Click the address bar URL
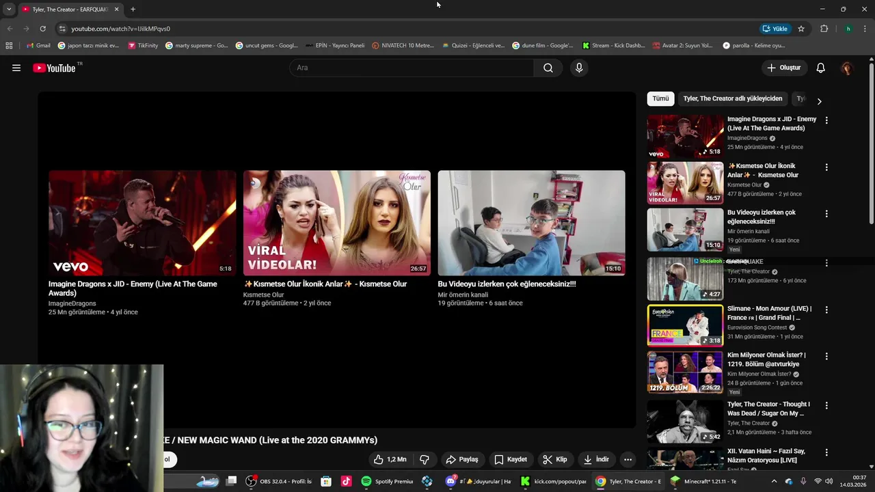The height and width of the screenshot is (492, 875). point(120,29)
